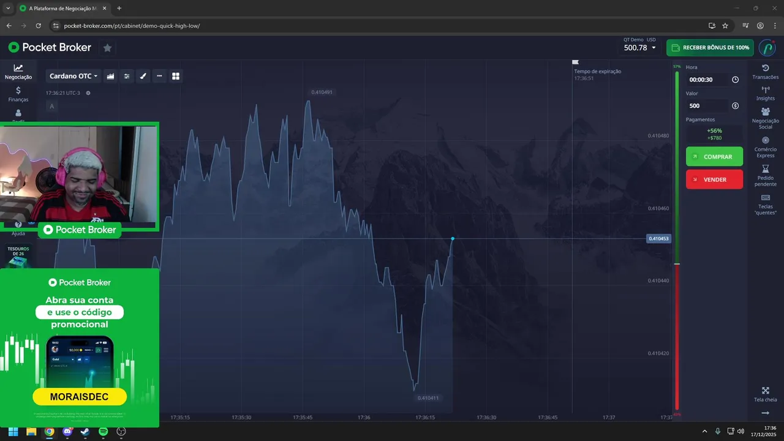Viewport: 784px width, 441px height.
Task: Open Discord from the taskbar
Action: click(x=67, y=431)
